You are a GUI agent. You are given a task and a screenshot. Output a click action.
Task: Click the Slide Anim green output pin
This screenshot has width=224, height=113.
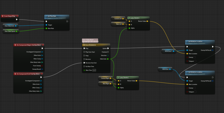click(108, 59)
